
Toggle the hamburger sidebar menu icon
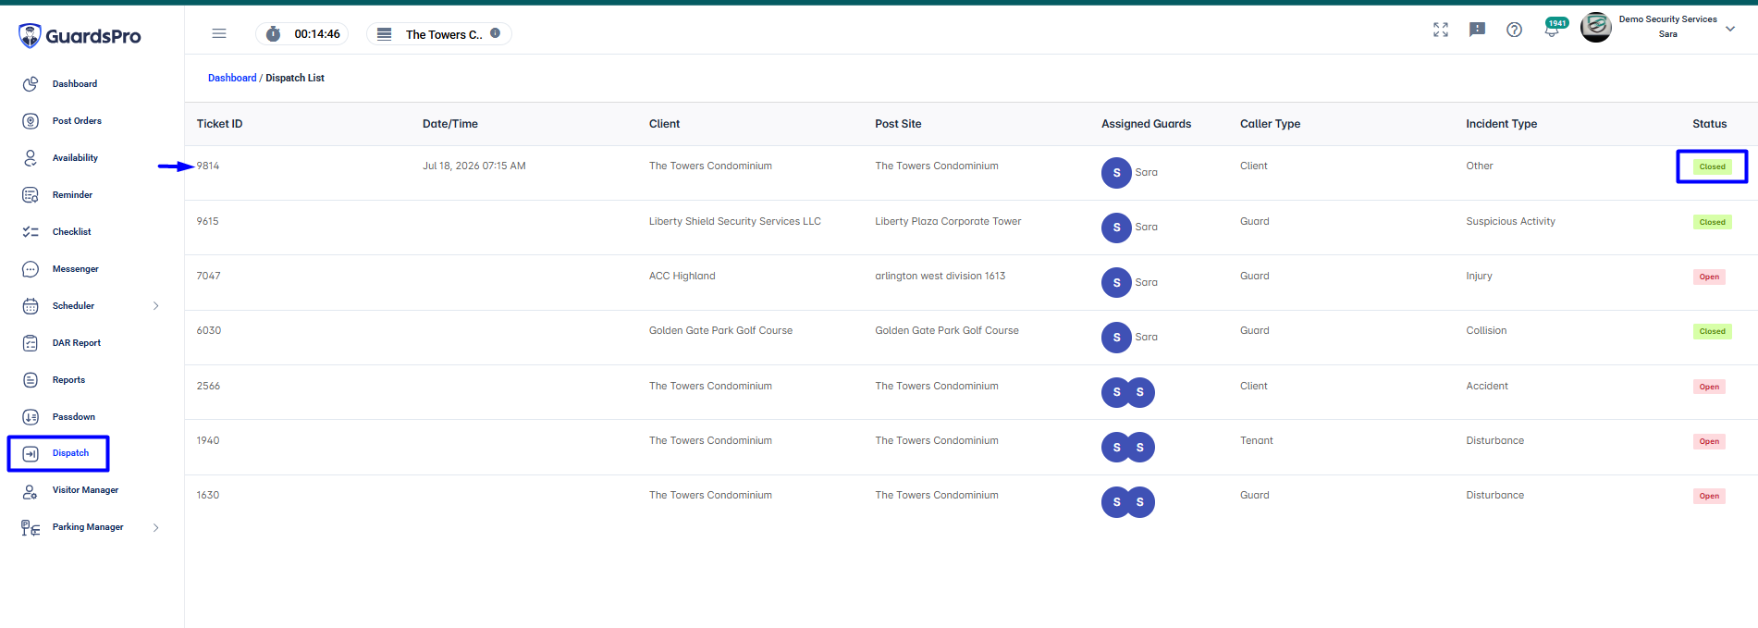pos(219,33)
